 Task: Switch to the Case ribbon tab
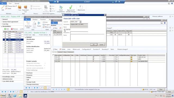point(10,4)
